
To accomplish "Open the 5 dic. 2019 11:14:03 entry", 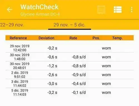I will (x=69, y=92).
